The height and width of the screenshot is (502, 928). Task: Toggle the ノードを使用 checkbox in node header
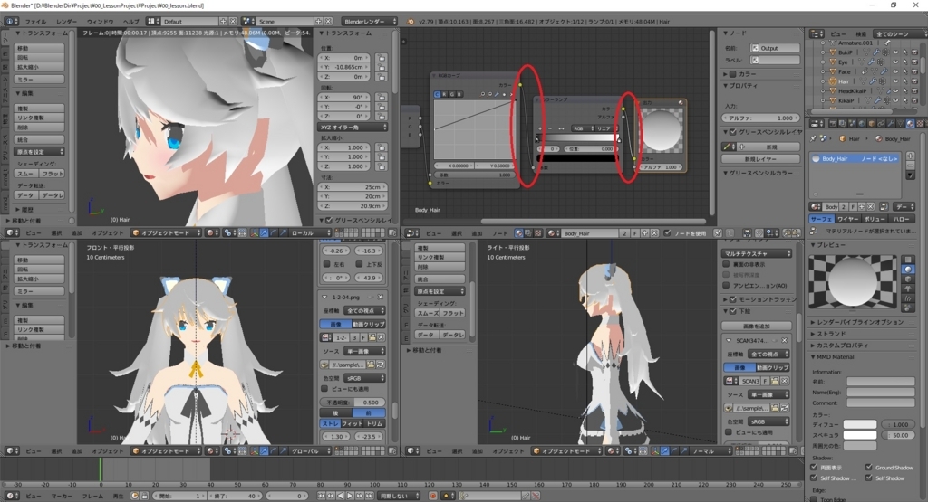(667, 233)
